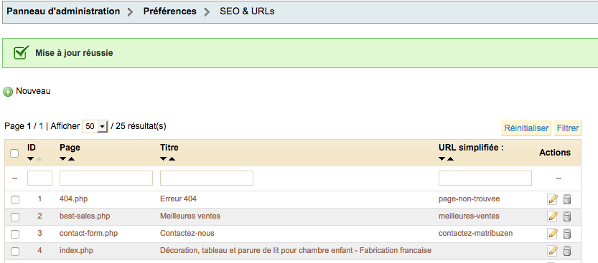This screenshot has height=263, width=598.
Task: Sort Titre column ascending with up arrow
Action: pos(172,158)
